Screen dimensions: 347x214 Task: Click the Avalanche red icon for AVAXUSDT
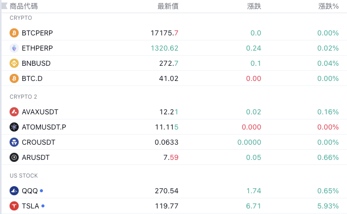point(14,112)
